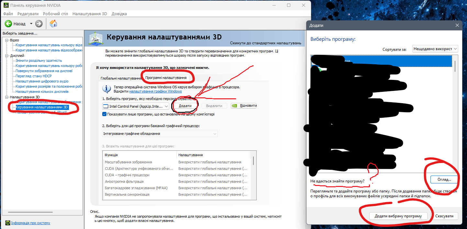Open the Налаштування 3D menu
Screen dimensions: 467x229
coord(90,14)
